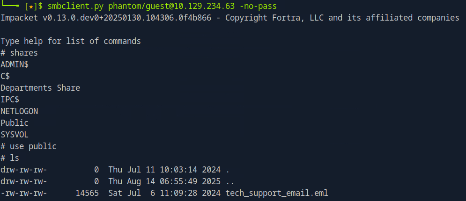Click the "# shares" command line
Screen dimensions: 466x201
19,53
